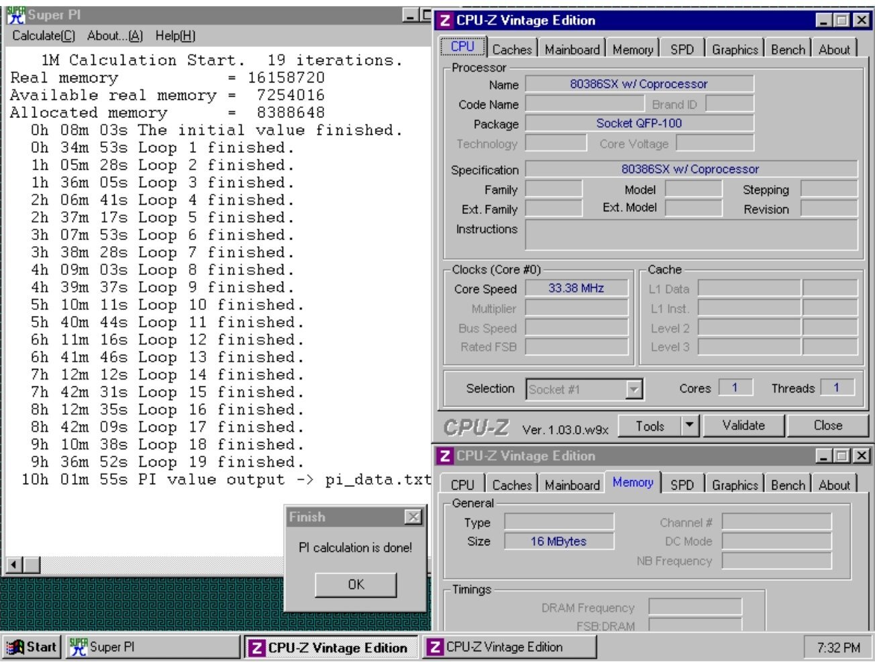Switch to SPD tab in the CPU-Z memory window

682,485
